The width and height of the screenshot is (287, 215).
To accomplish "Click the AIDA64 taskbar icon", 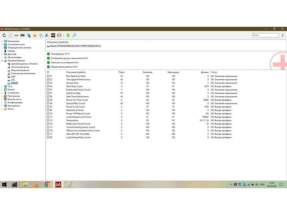I will pos(58,185).
